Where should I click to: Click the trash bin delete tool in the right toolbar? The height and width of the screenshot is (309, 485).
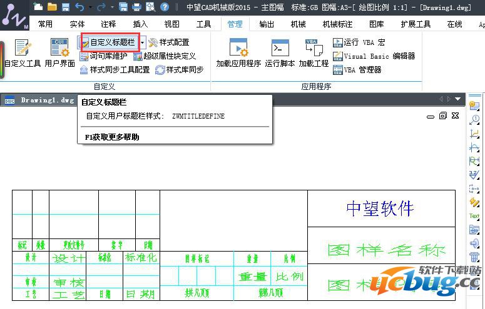474,257
